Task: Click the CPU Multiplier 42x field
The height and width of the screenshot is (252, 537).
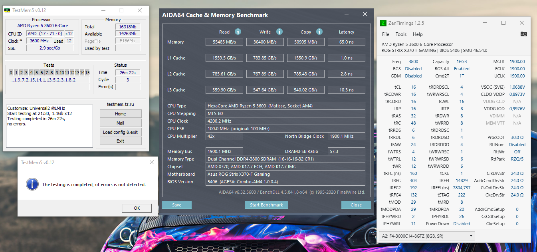Action: pyautogui.click(x=224, y=136)
